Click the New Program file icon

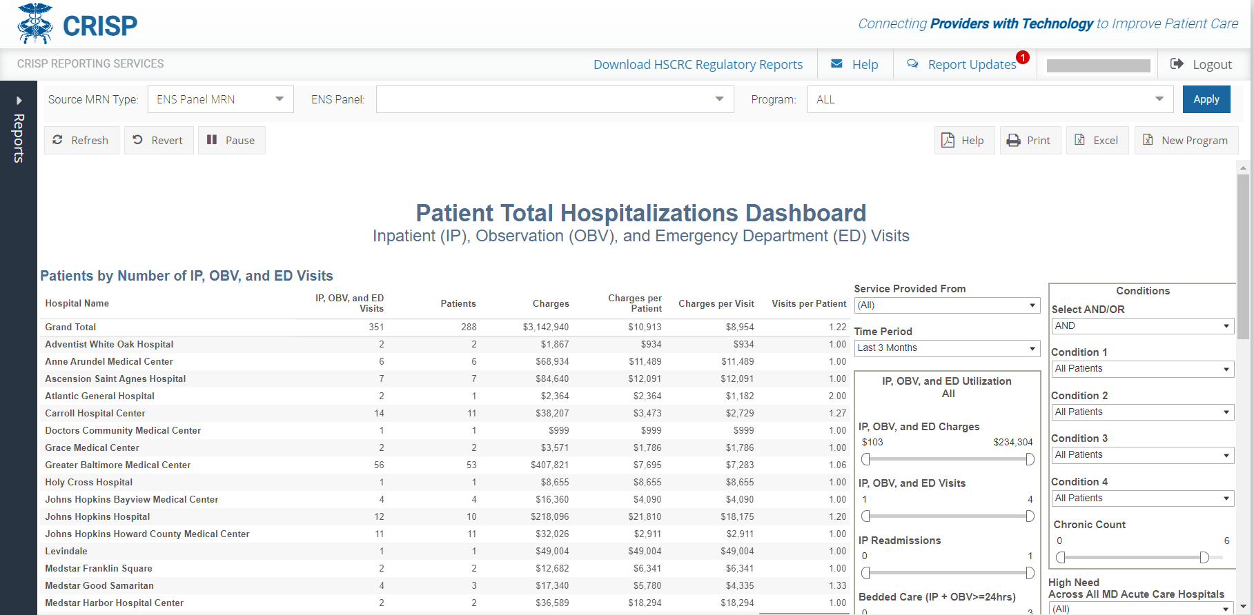pos(1148,140)
